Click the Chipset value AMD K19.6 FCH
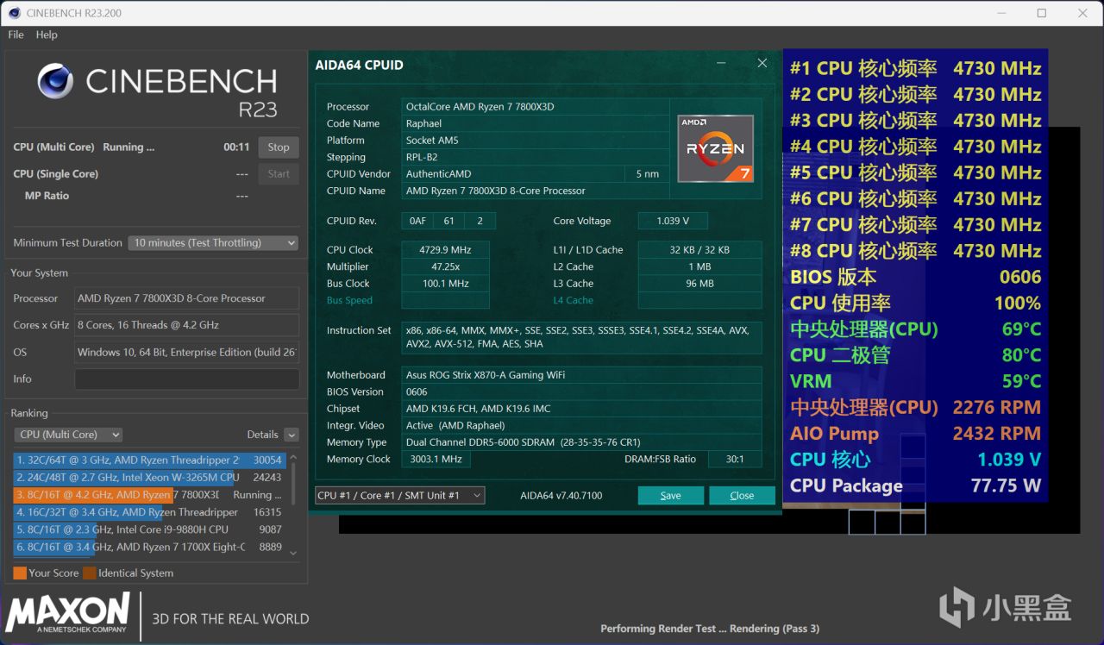 coord(581,409)
